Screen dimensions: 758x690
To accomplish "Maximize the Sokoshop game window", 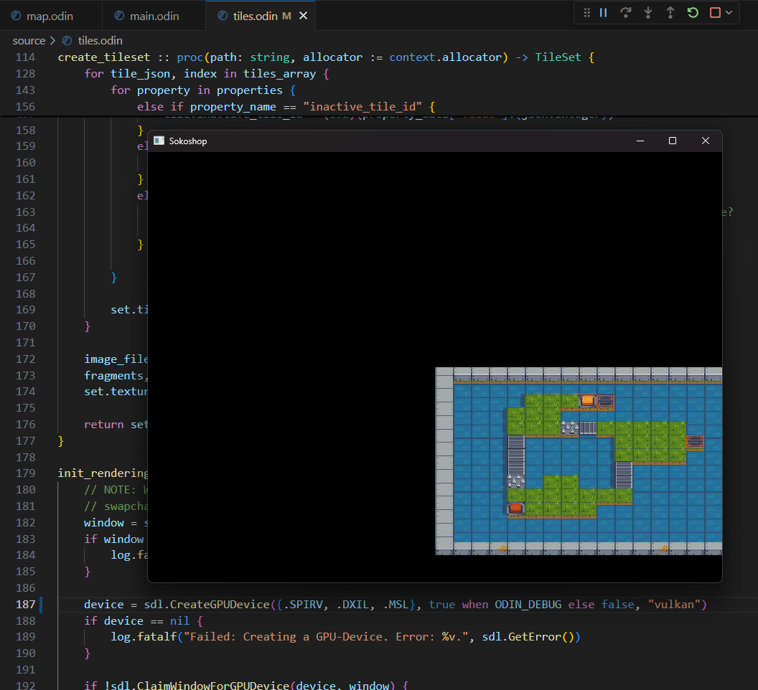I will pos(673,141).
